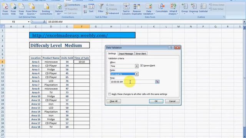This screenshot has height=138, width=246.
Task: Click the Time range selector icon
Action: (157, 82)
